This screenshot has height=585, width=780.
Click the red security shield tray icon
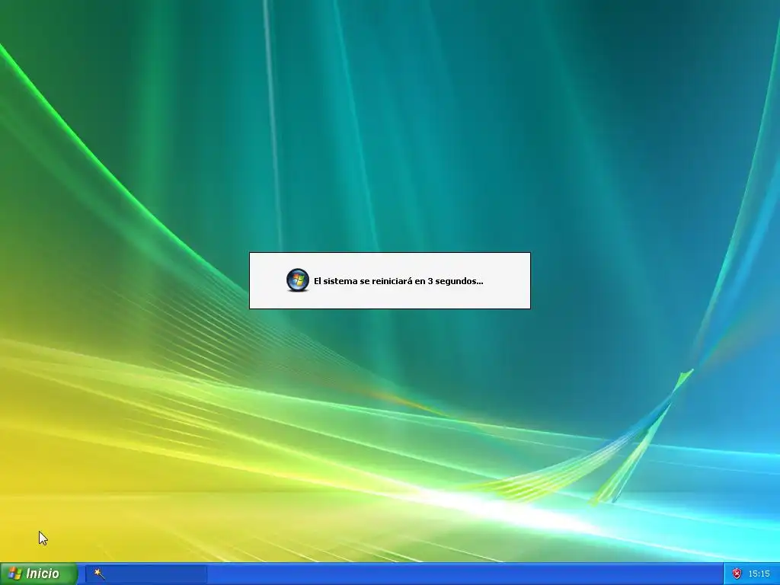click(737, 574)
